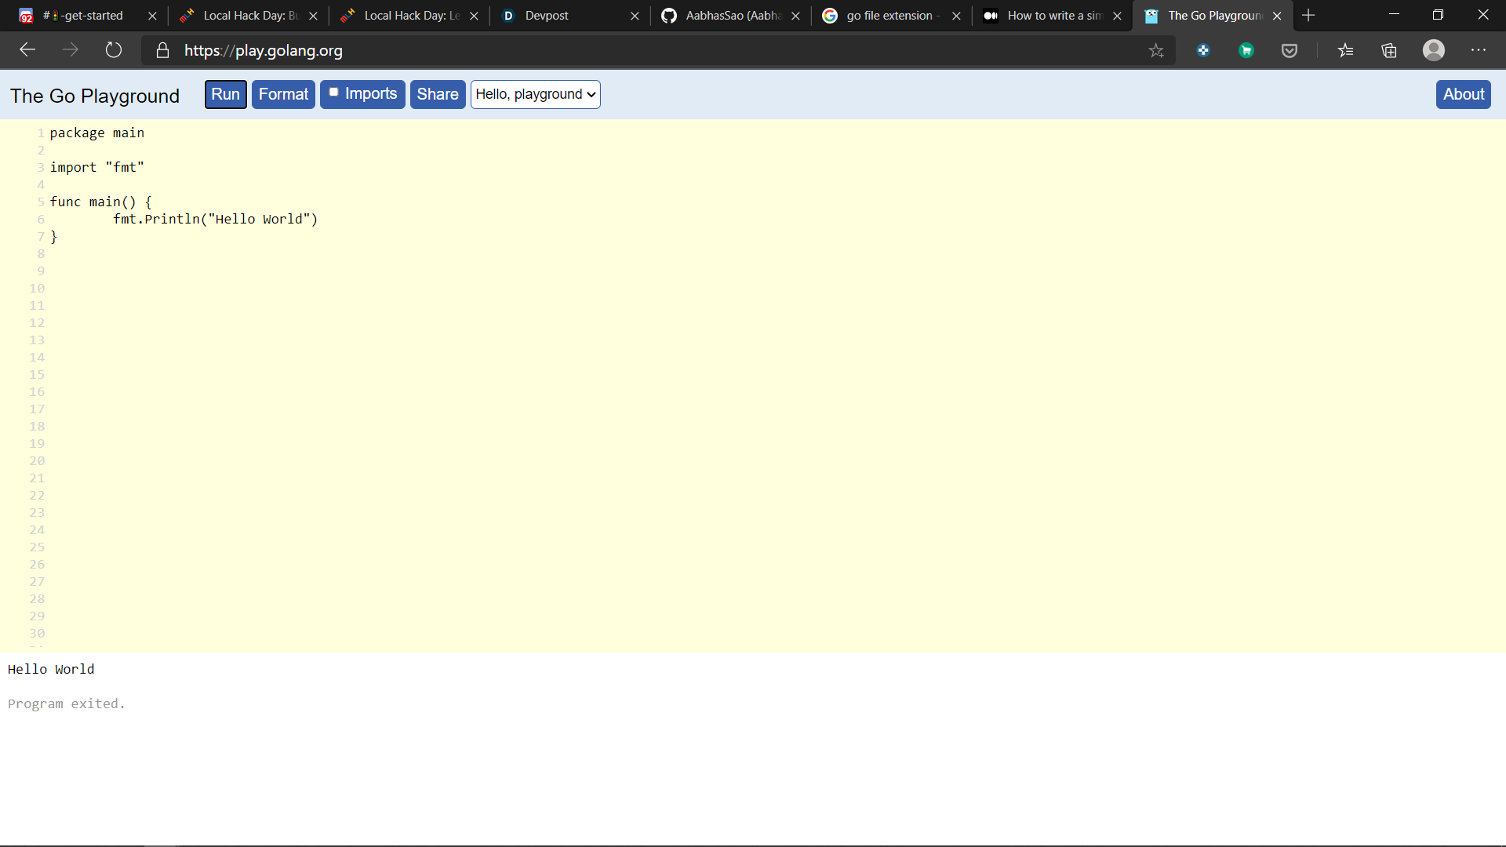Viewport: 1506px width, 847px height.
Task: Open a new browser tab
Action: [1308, 16]
